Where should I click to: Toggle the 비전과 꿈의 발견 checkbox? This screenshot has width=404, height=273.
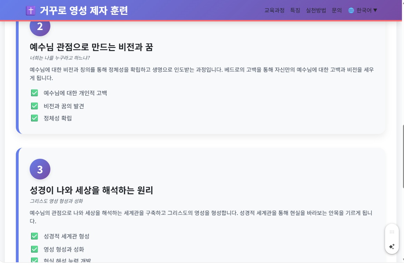[x=35, y=106]
